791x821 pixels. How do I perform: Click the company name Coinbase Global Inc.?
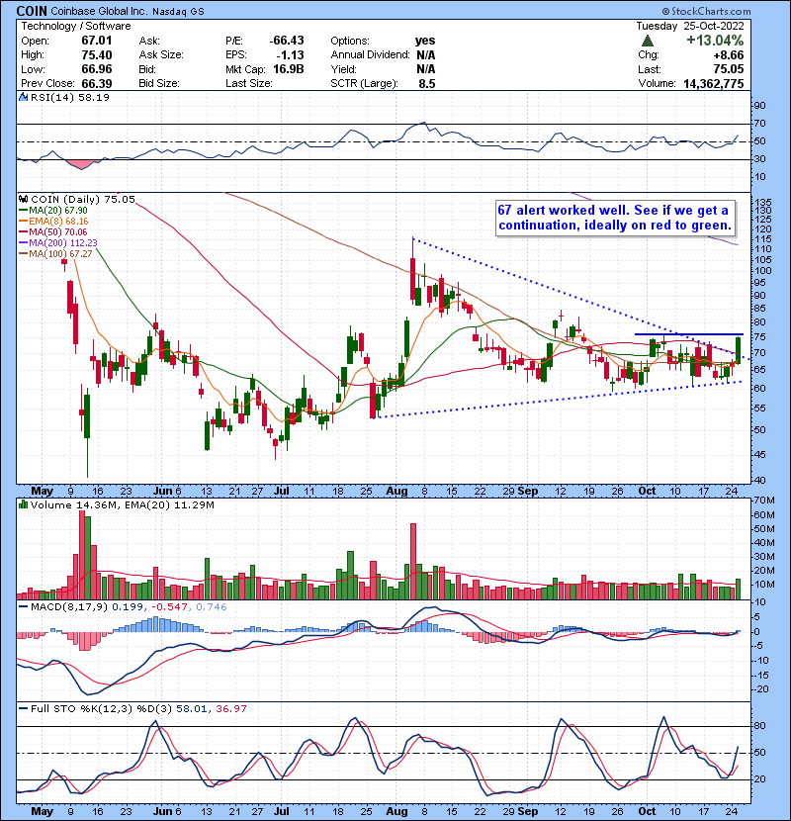coord(98,11)
